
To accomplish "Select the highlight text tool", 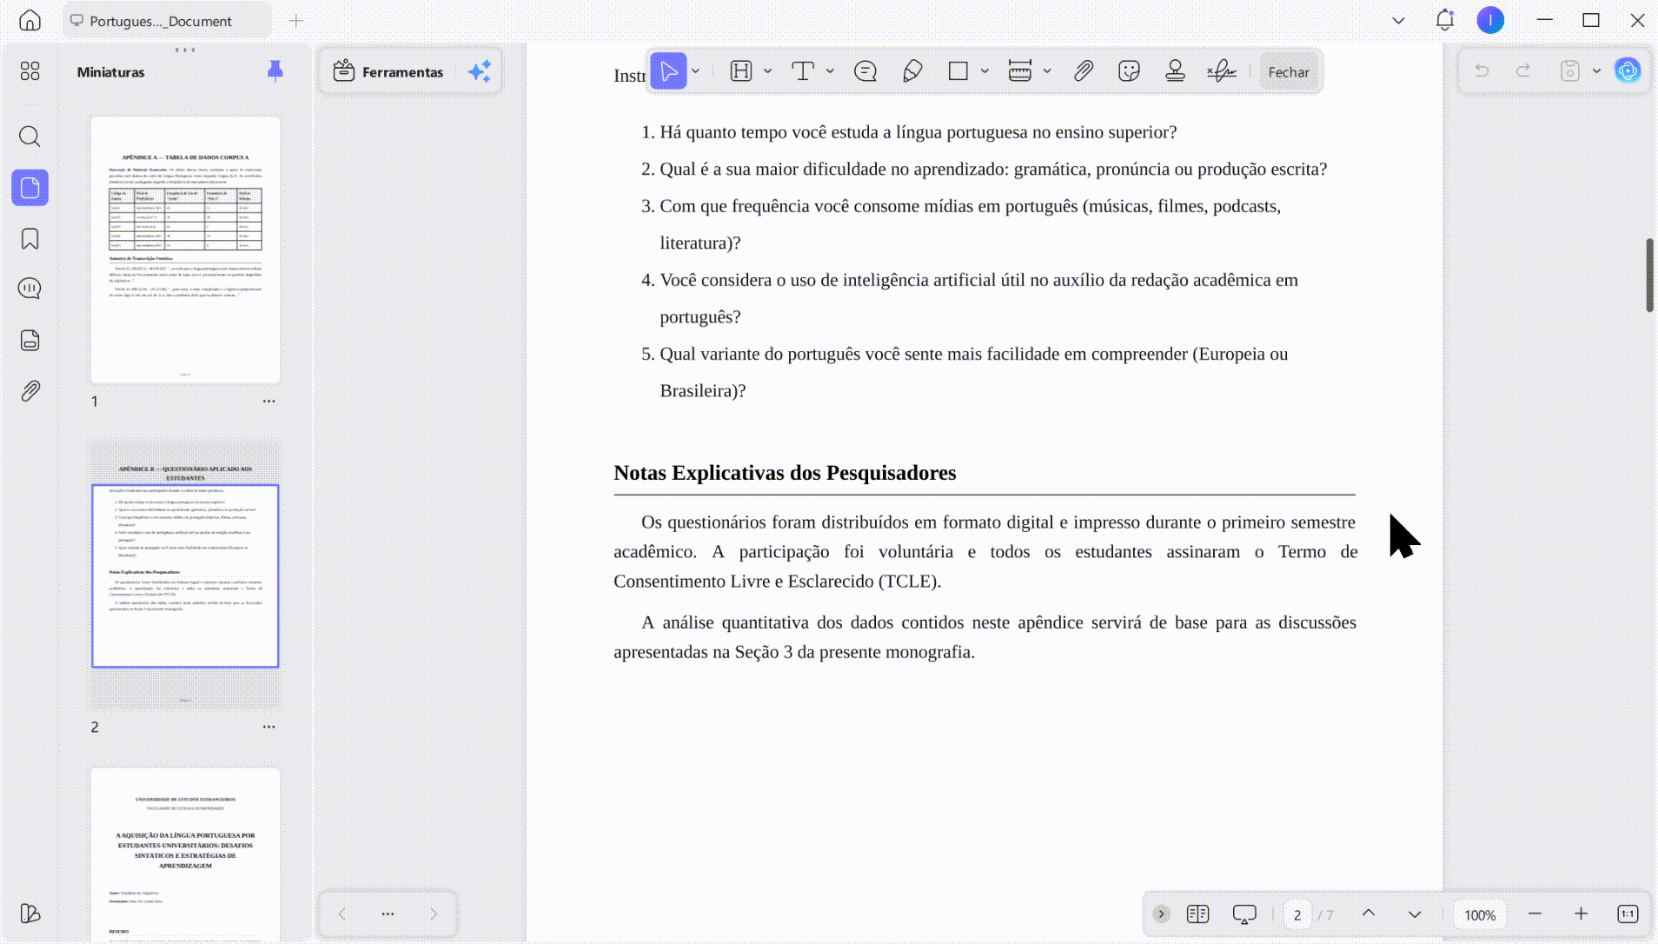I will pyautogui.click(x=741, y=71).
